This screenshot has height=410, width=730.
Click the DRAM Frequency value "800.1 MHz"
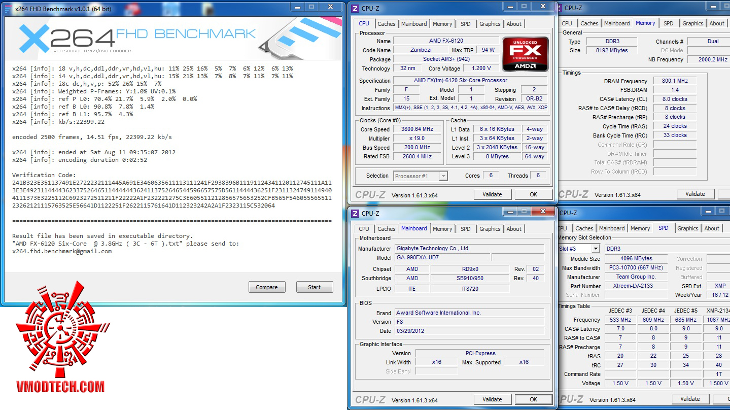click(675, 81)
